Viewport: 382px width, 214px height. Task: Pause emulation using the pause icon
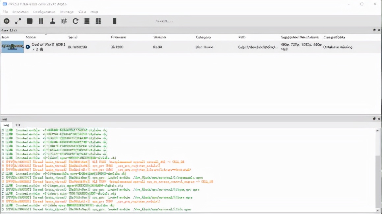point(41,21)
